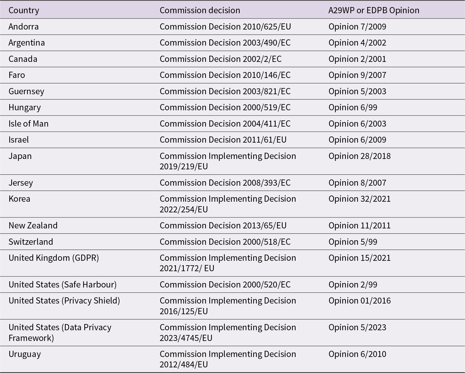The width and height of the screenshot is (465, 373).
Task: Select the Jersey country cell
Action: [x=21, y=183]
